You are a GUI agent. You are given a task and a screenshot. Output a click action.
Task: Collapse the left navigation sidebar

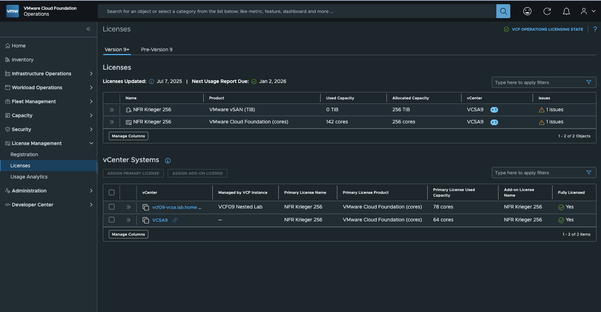pyautogui.click(x=88, y=29)
